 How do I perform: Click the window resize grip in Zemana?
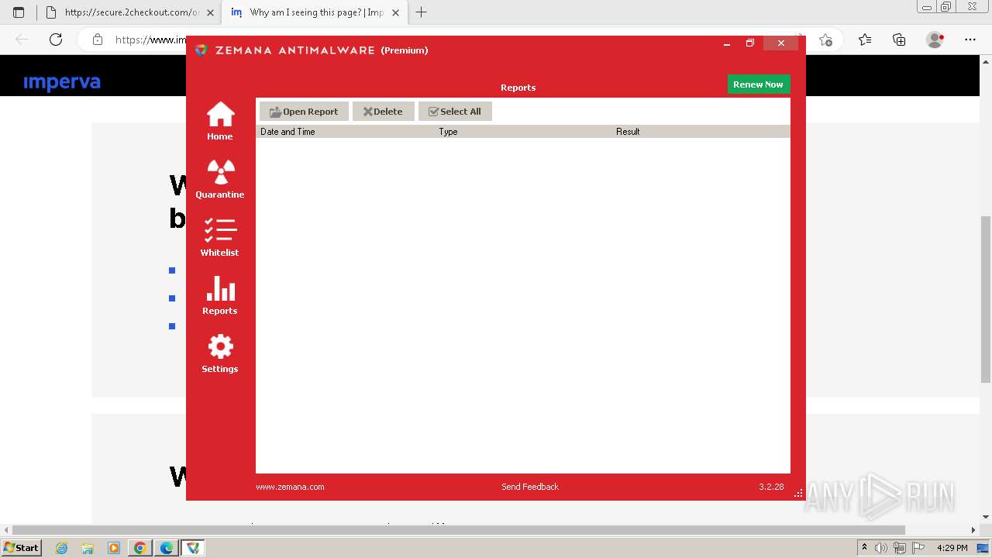pyautogui.click(x=798, y=493)
